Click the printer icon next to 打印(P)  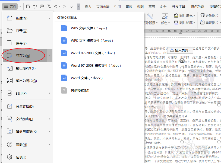point(10,93)
